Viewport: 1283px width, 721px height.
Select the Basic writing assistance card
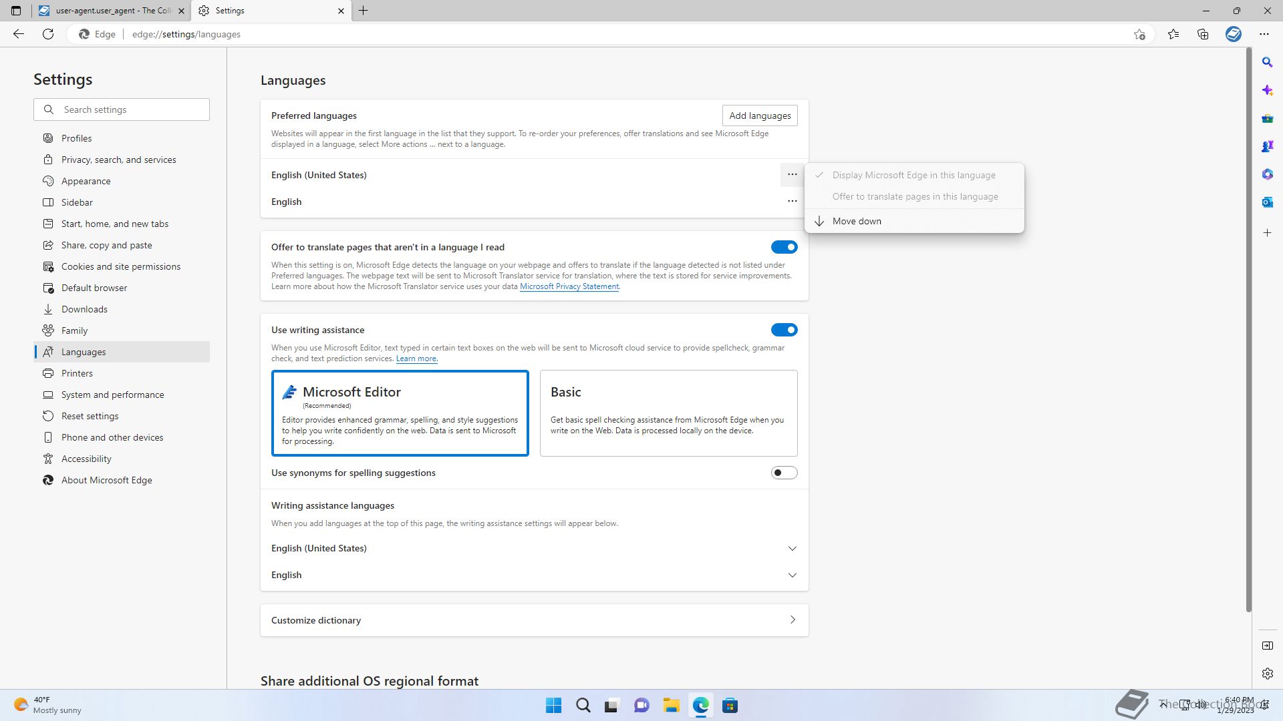[668, 413]
